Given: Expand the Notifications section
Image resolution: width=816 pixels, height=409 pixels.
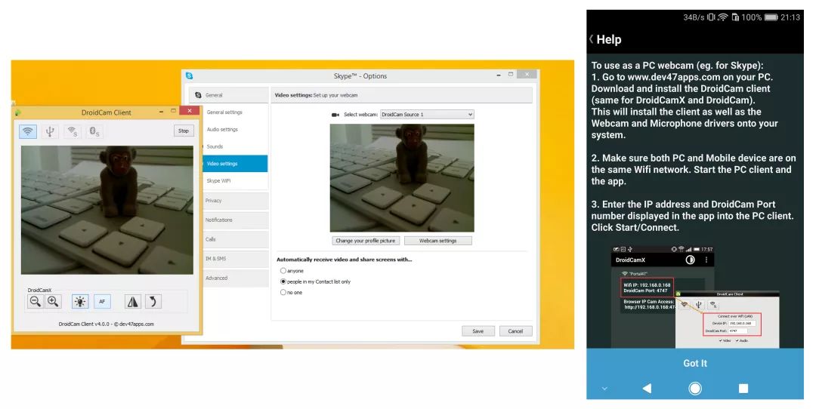Looking at the screenshot, I should (235, 220).
